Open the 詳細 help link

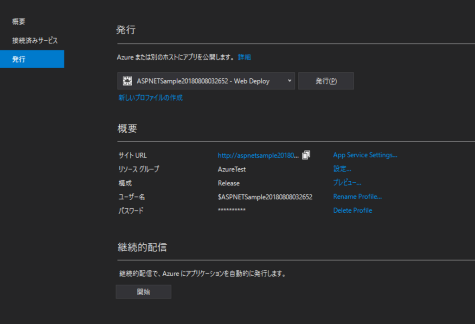pyautogui.click(x=244, y=57)
